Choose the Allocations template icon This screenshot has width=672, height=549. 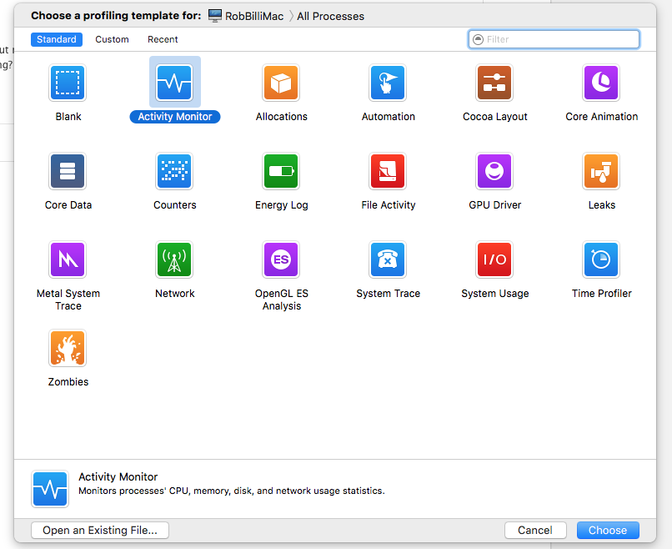(281, 83)
